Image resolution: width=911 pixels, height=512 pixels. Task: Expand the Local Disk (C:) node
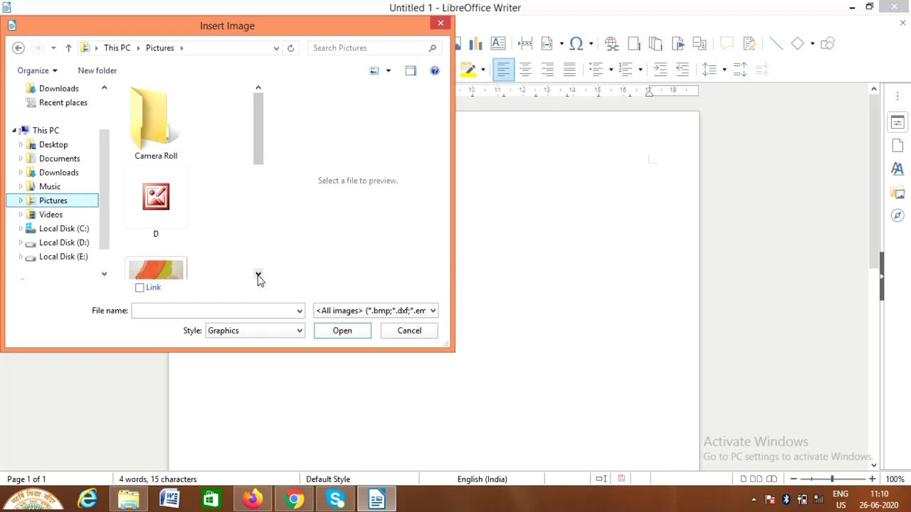tap(21, 229)
